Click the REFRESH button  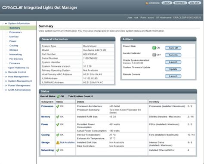click(x=180, y=3)
